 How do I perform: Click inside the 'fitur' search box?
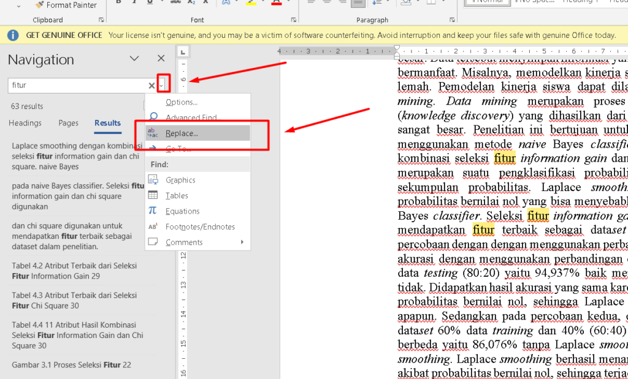[x=77, y=86]
